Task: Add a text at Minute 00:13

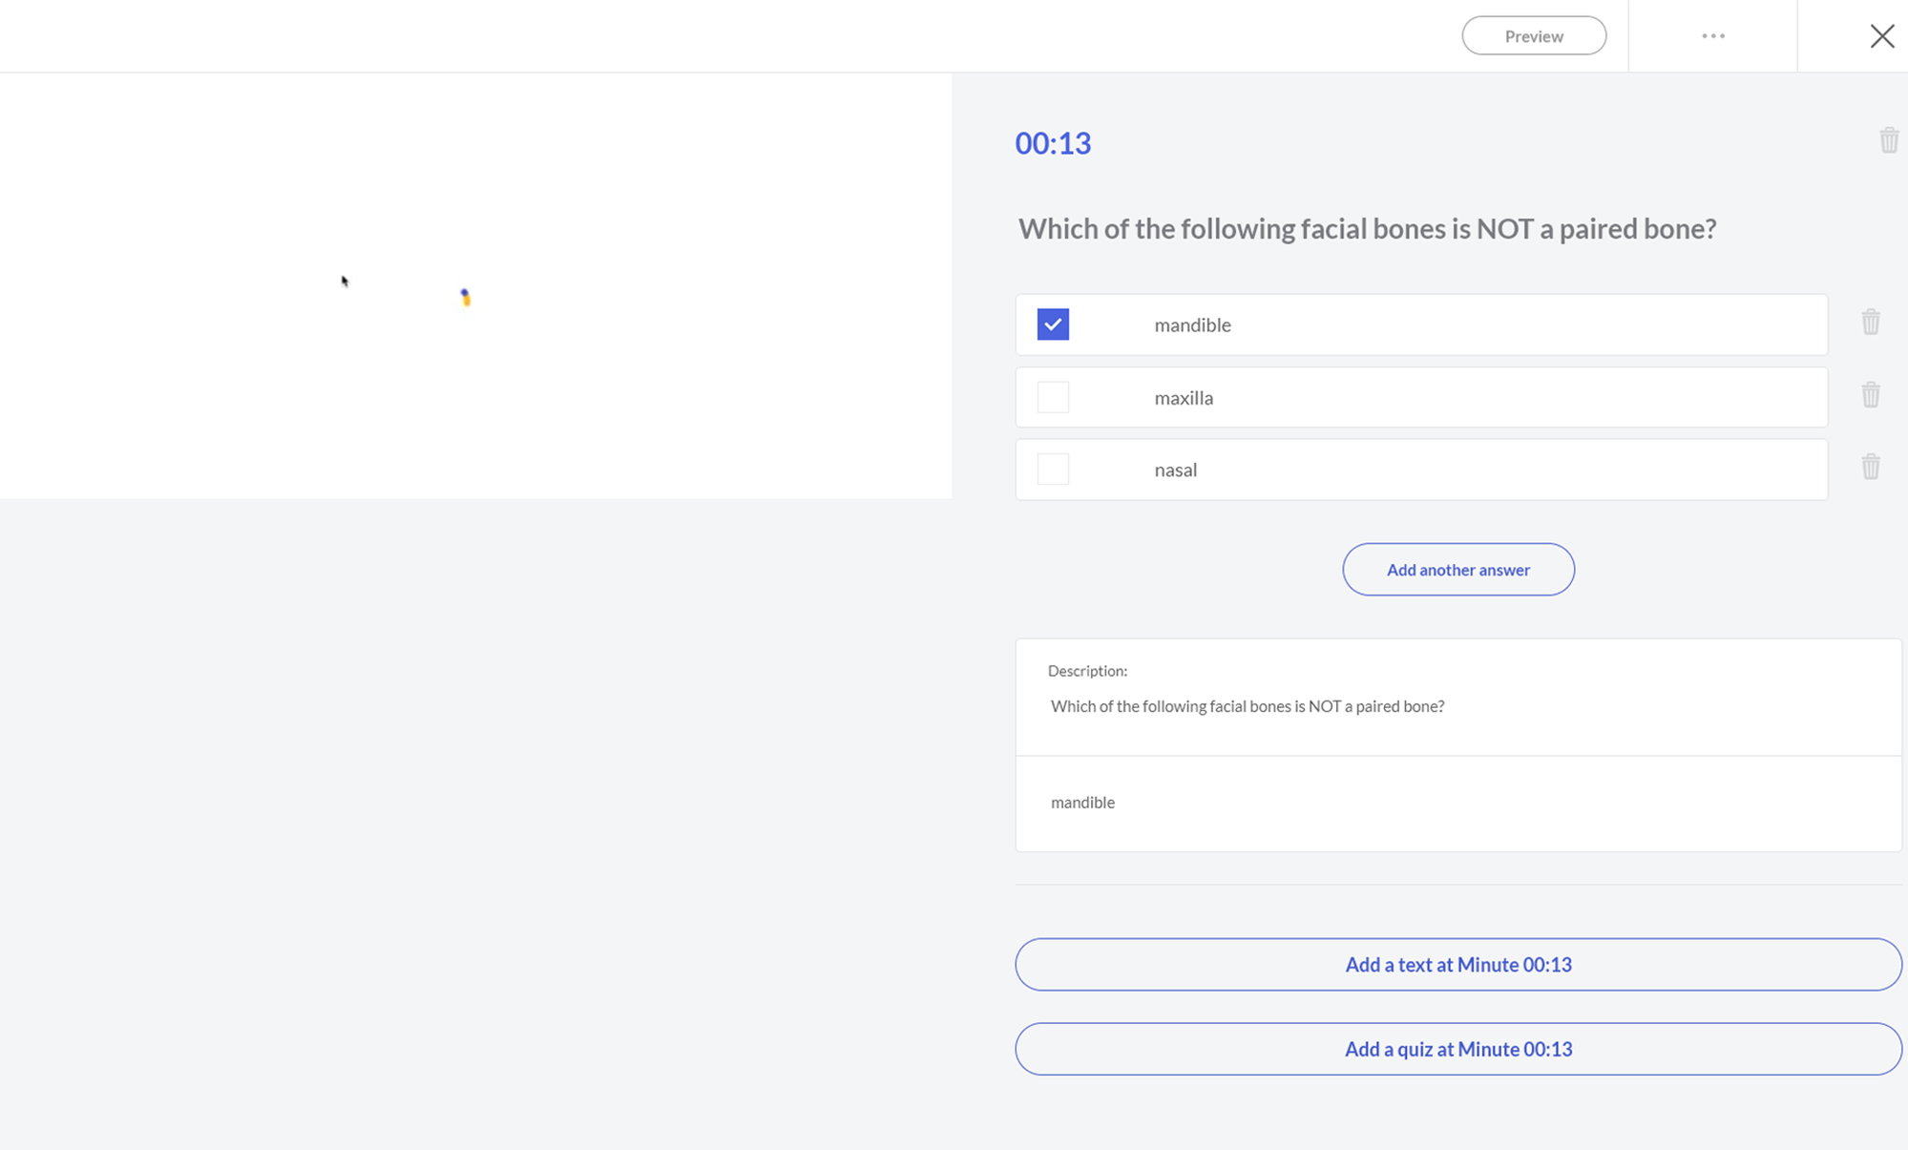Action: pyautogui.click(x=1457, y=965)
